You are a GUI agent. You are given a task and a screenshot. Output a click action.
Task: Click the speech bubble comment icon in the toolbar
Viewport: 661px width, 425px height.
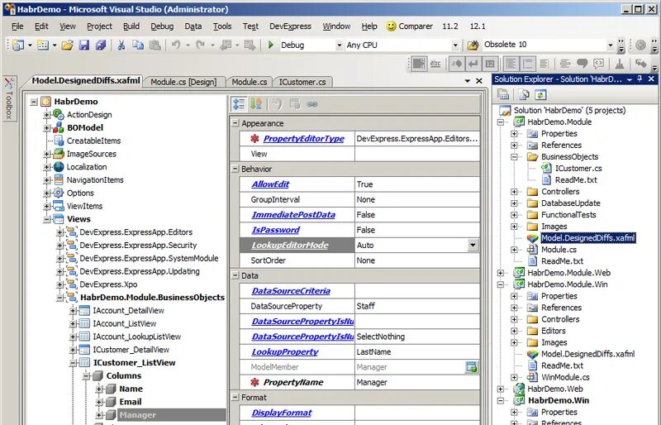(583, 64)
